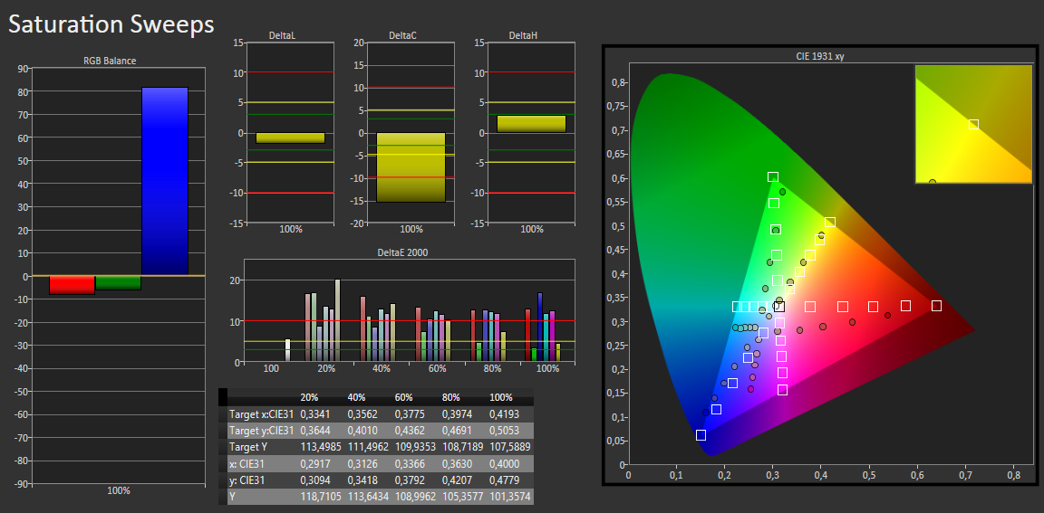The width and height of the screenshot is (1044, 513).
Task: Select the Target y:CIE31 row label
Action: point(261,431)
